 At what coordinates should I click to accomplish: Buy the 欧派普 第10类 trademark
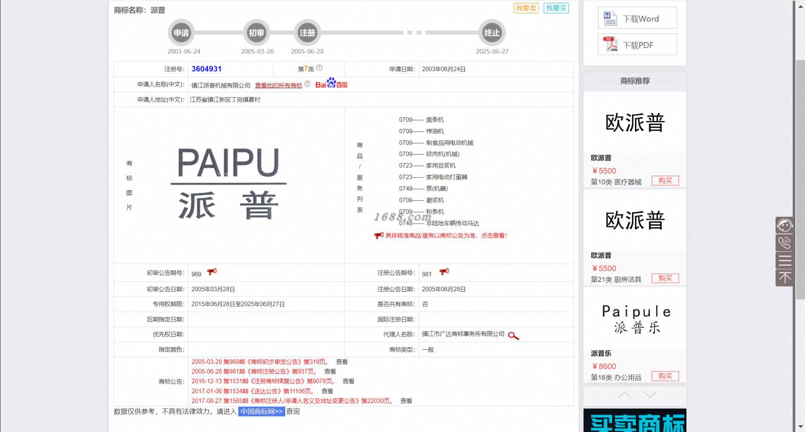tap(665, 181)
